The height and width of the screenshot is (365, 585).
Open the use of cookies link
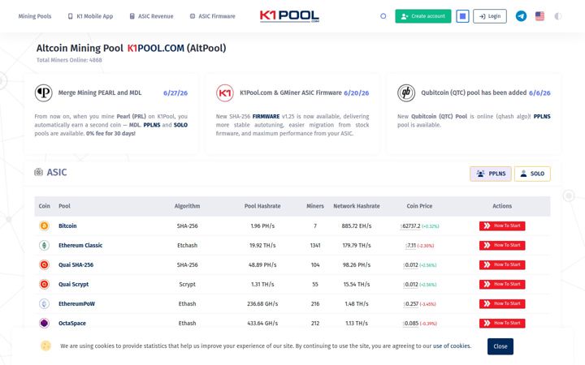pos(452,346)
